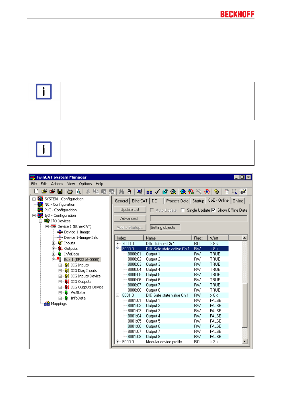Switch to the Process Data tab
The height and width of the screenshot is (398, 281).
pyautogui.click(x=177, y=201)
